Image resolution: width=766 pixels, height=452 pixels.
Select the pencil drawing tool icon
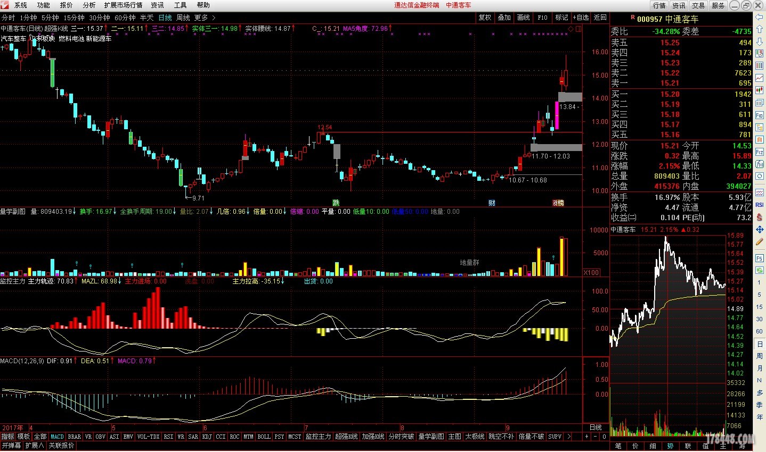pyautogui.click(x=760, y=242)
